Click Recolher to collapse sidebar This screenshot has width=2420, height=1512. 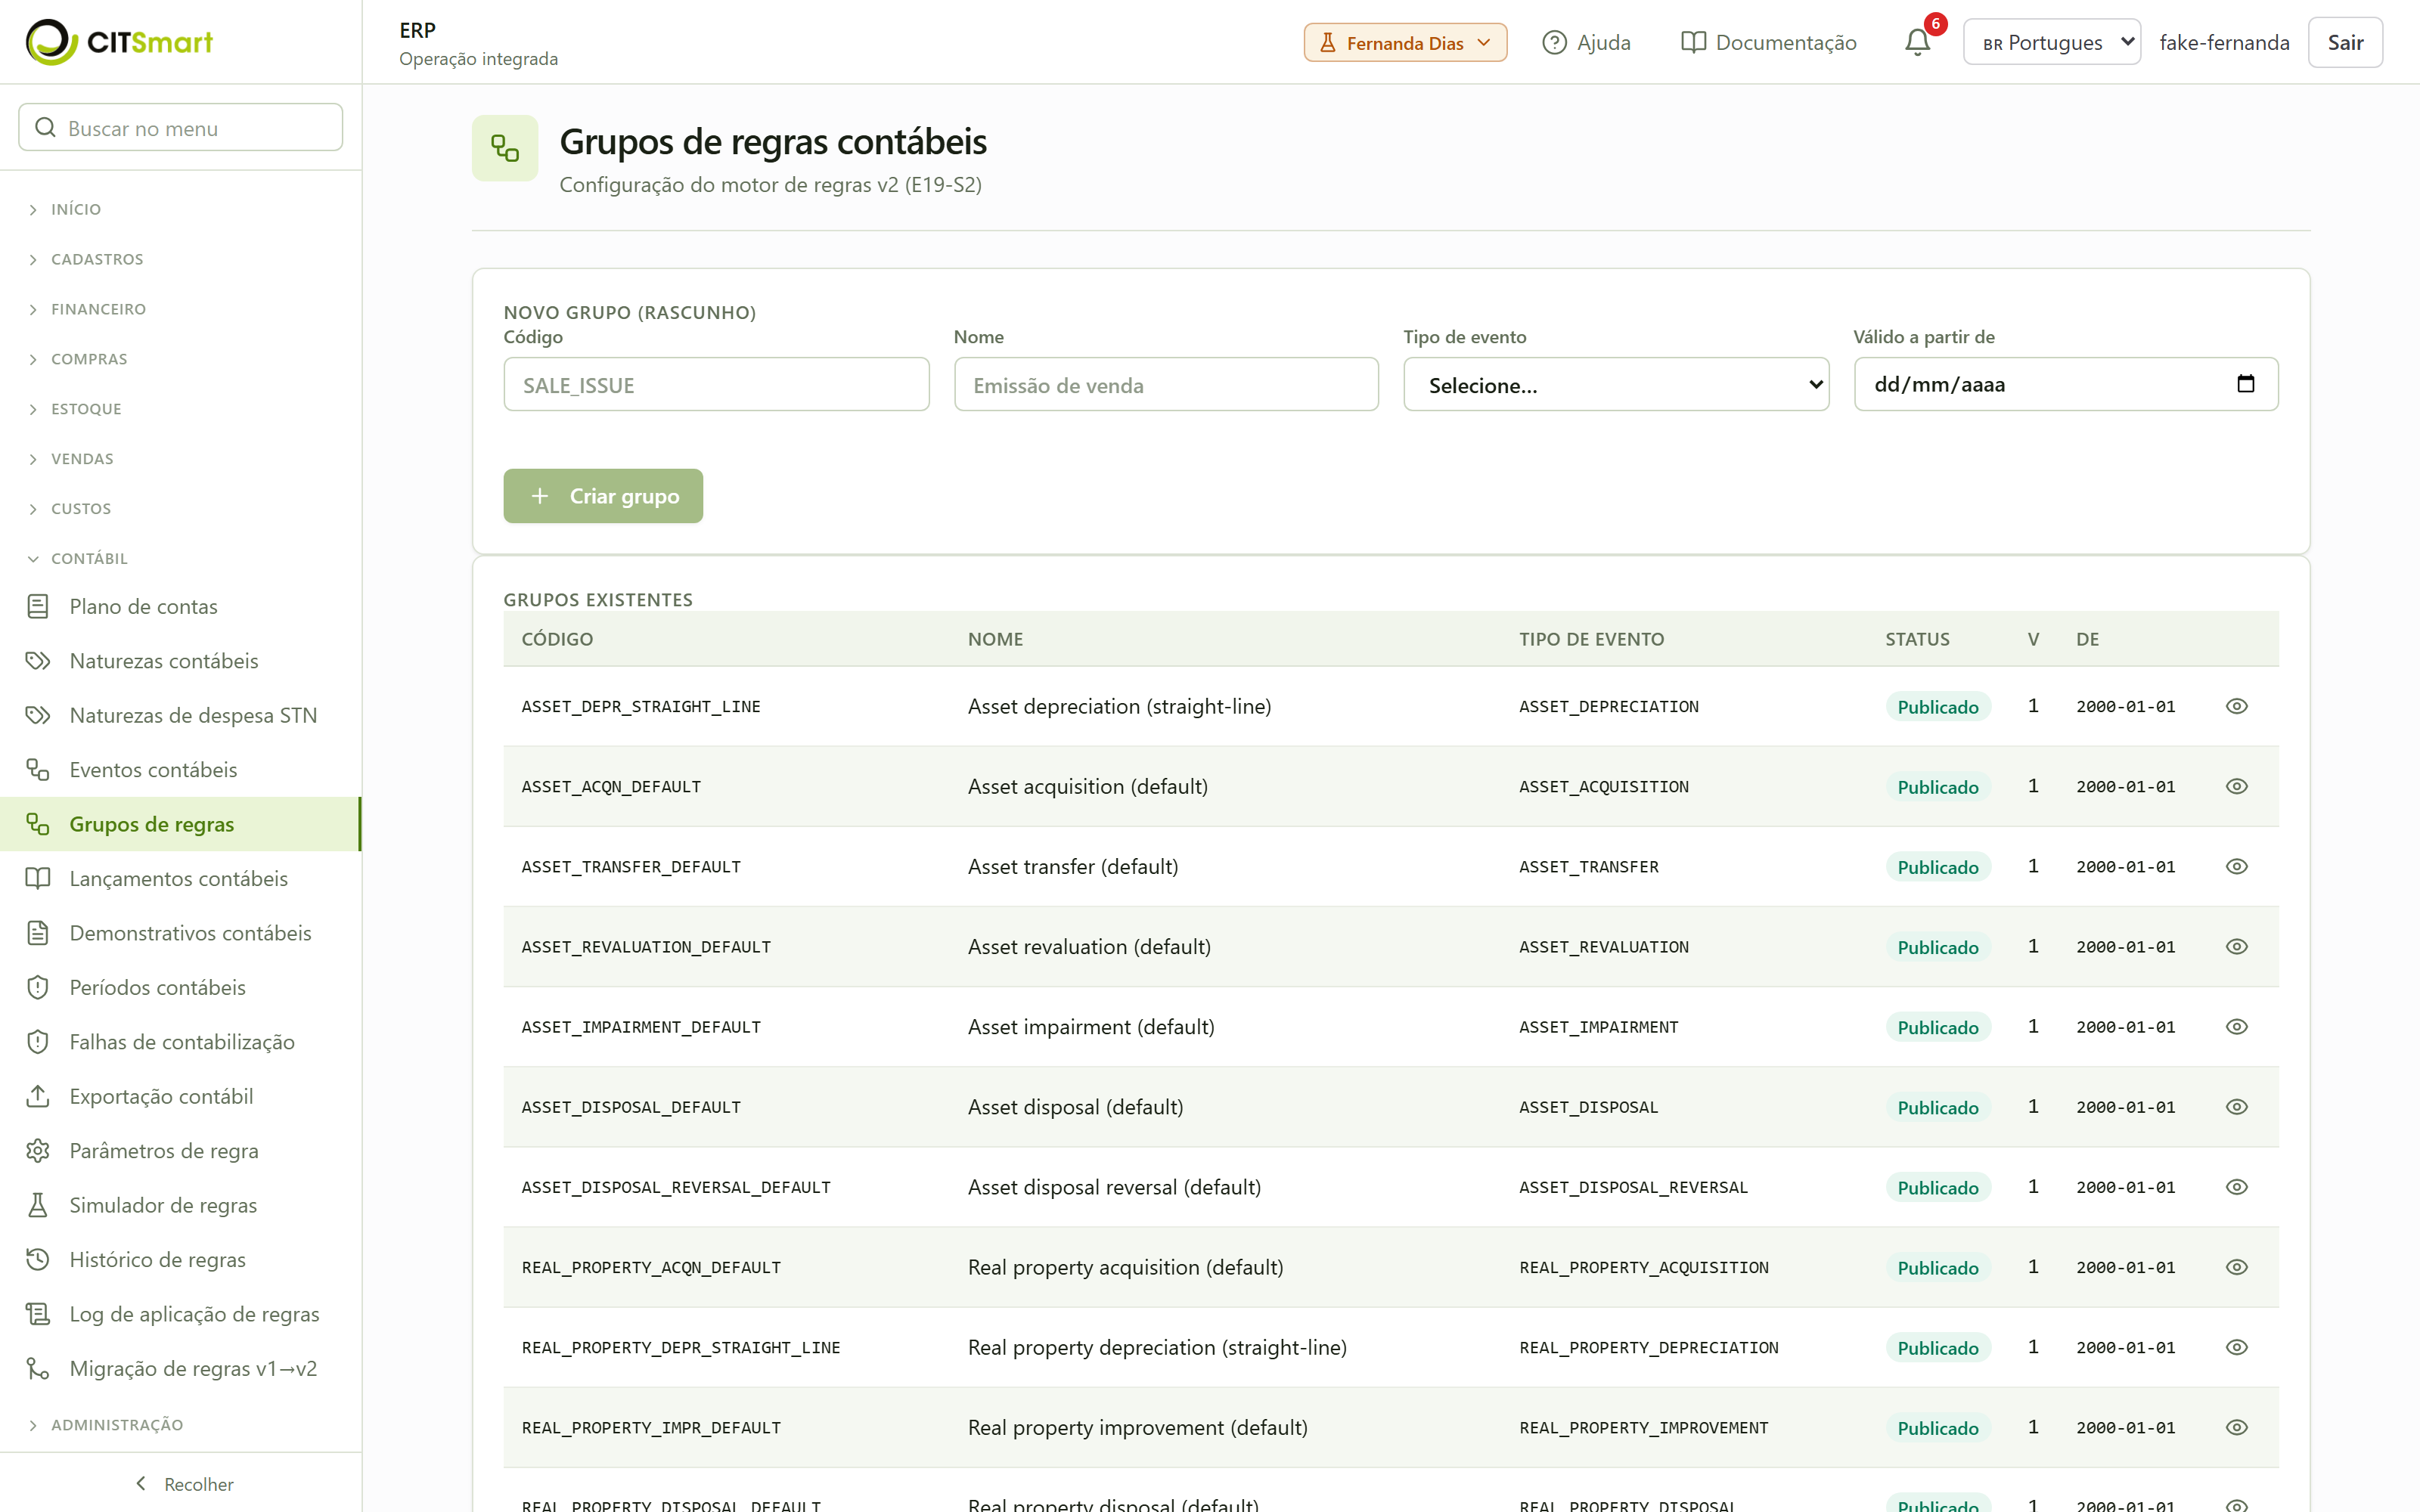tap(184, 1484)
